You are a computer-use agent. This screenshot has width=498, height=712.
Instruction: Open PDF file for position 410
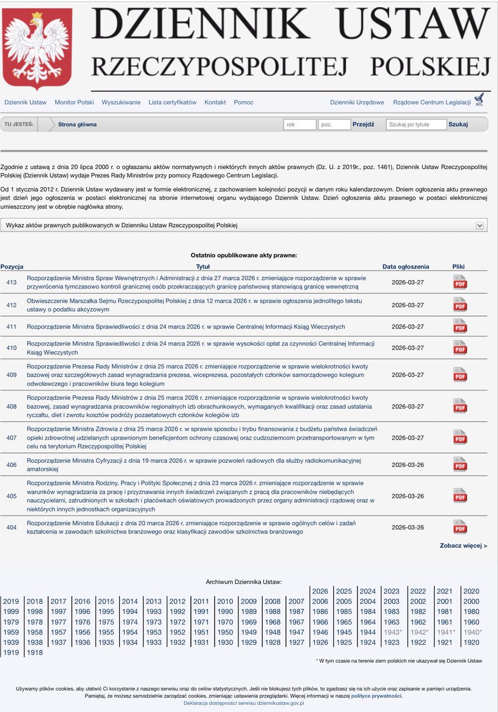point(460,348)
